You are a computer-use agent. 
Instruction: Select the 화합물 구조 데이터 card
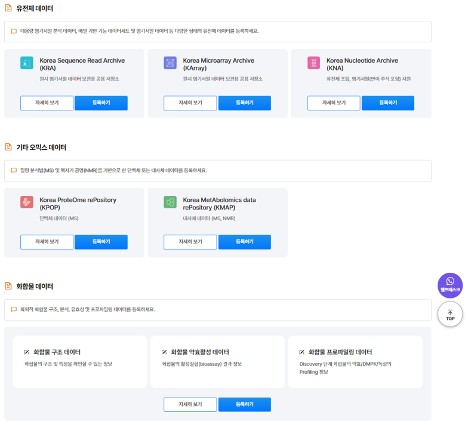(x=79, y=362)
